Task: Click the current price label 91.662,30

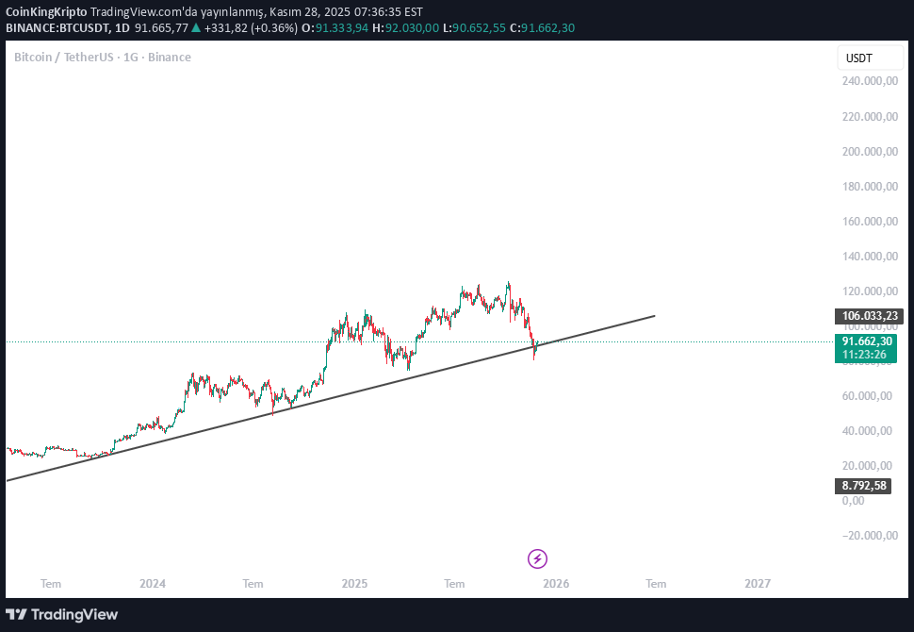Action: coord(864,341)
